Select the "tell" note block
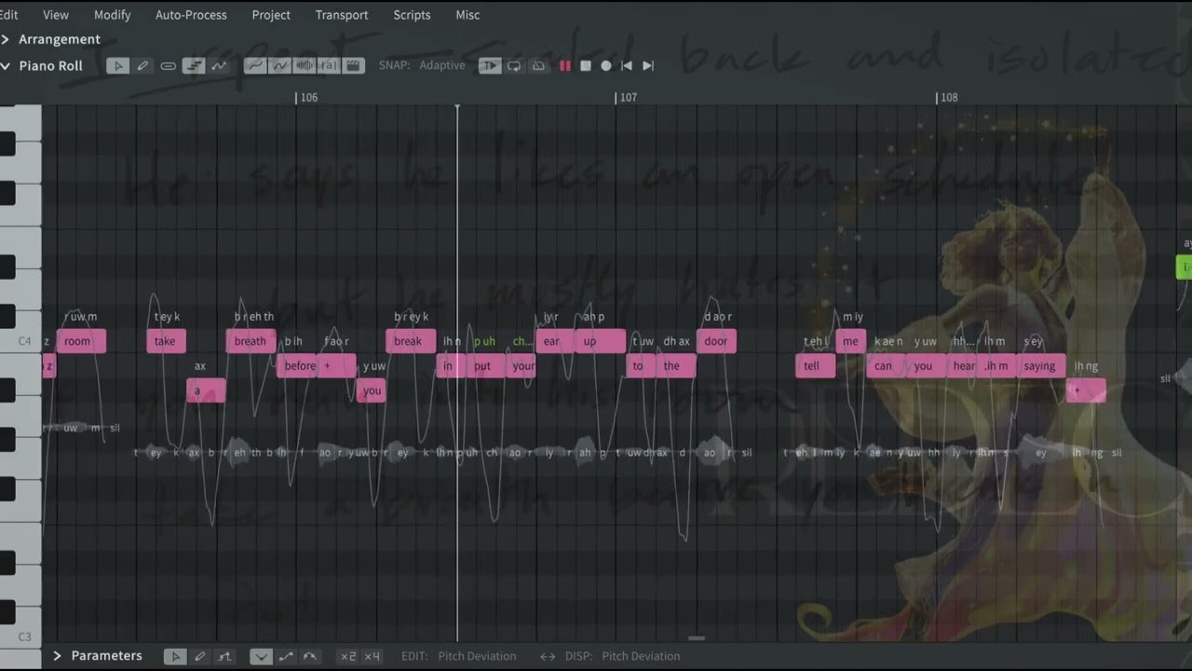 [x=815, y=366]
